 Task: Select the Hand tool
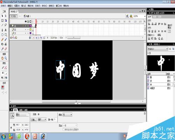coord(2,58)
